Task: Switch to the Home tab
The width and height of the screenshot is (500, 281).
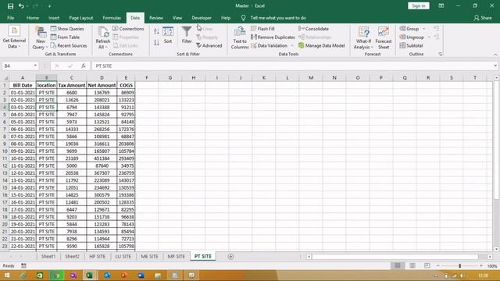Action: [33, 18]
